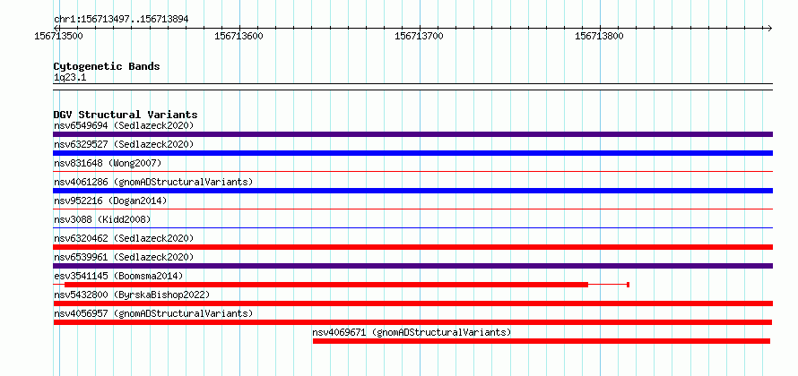Click the red bar of esv3541145
798x376 pixels.
coord(326,285)
